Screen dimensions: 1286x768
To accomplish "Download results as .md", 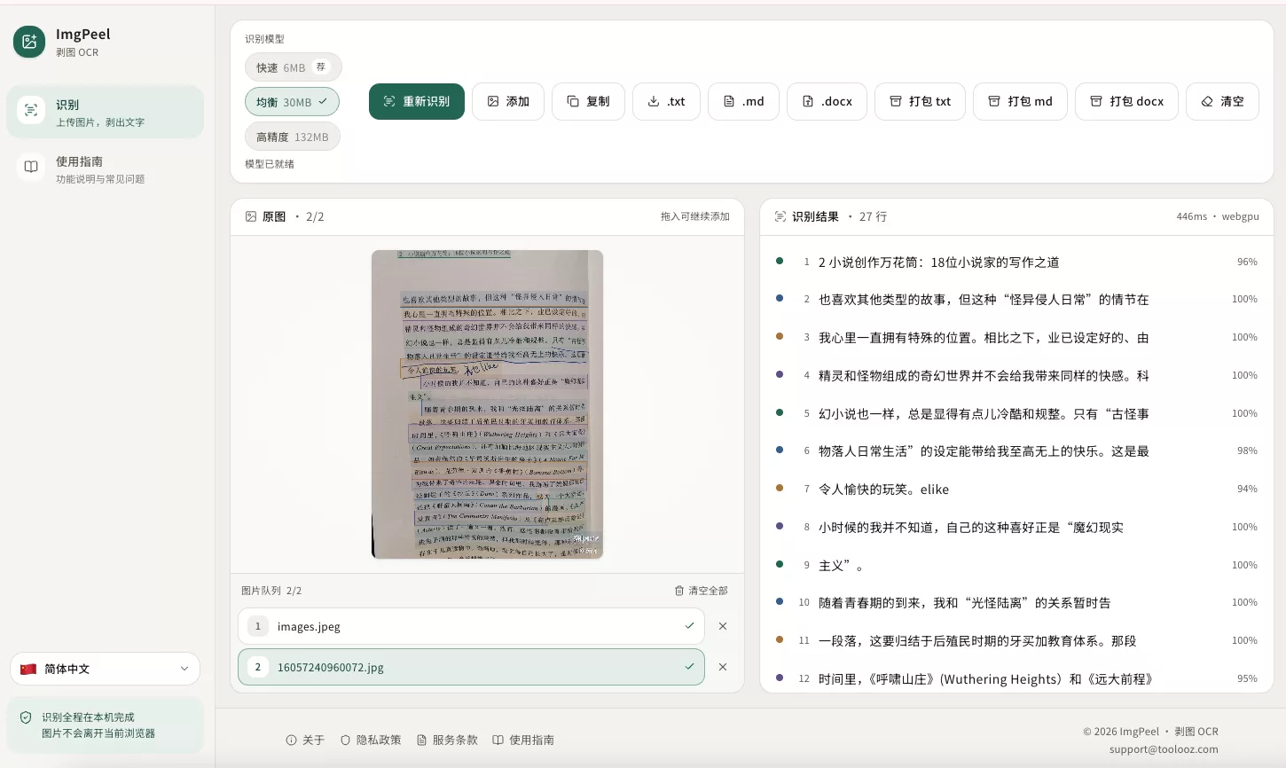I will [x=743, y=101].
